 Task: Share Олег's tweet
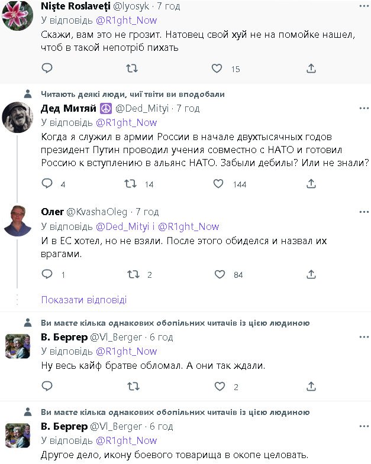[x=311, y=274]
